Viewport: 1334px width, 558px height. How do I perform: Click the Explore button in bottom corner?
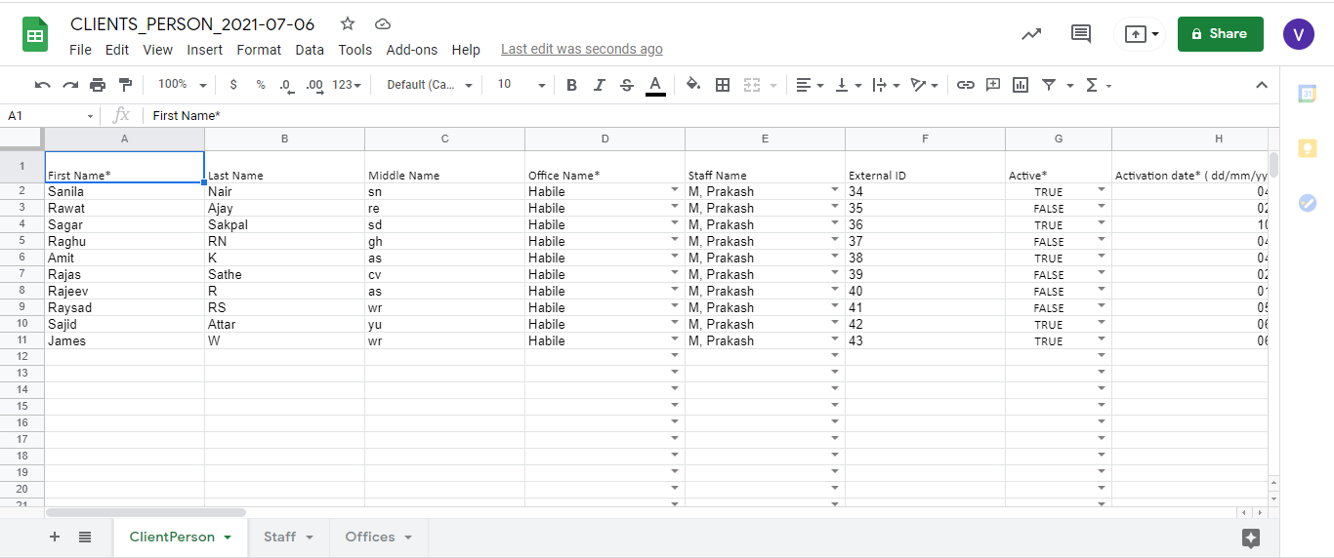1251,538
